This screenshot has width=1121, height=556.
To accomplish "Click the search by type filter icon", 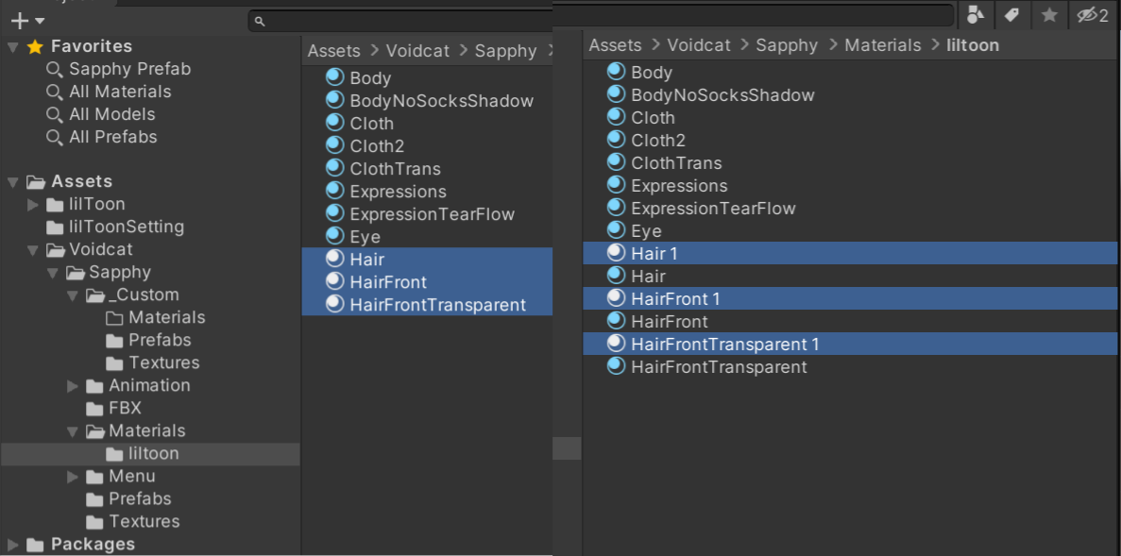I will [x=976, y=15].
